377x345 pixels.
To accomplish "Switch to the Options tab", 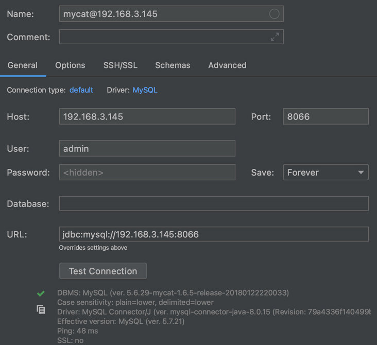I will click(70, 65).
